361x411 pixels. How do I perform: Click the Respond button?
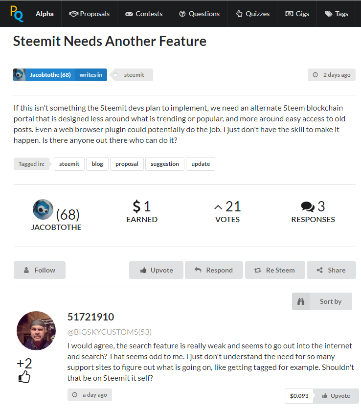coord(214,270)
